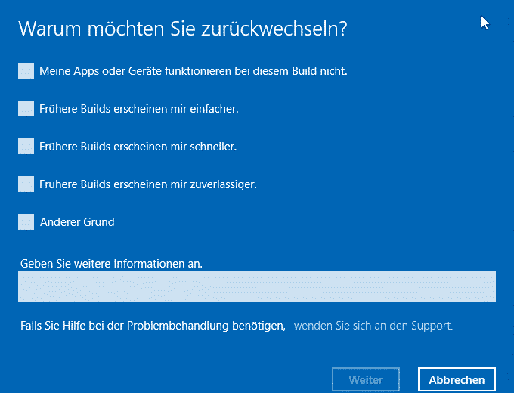Click the Weiter button
The height and width of the screenshot is (393, 514).
pyautogui.click(x=366, y=379)
